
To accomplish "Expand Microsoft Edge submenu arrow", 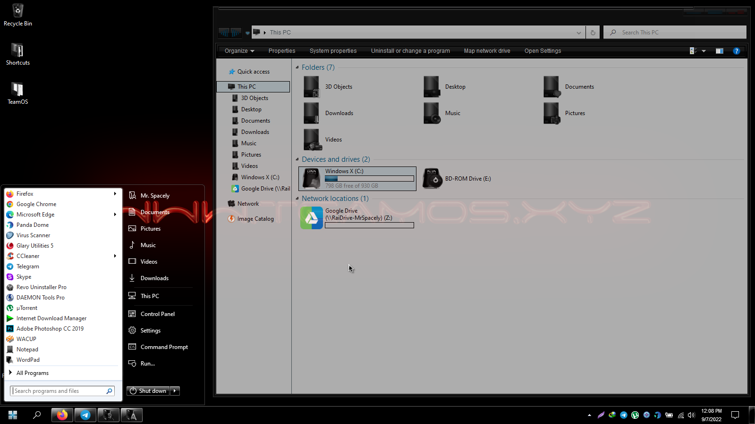I will tap(115, 215).
